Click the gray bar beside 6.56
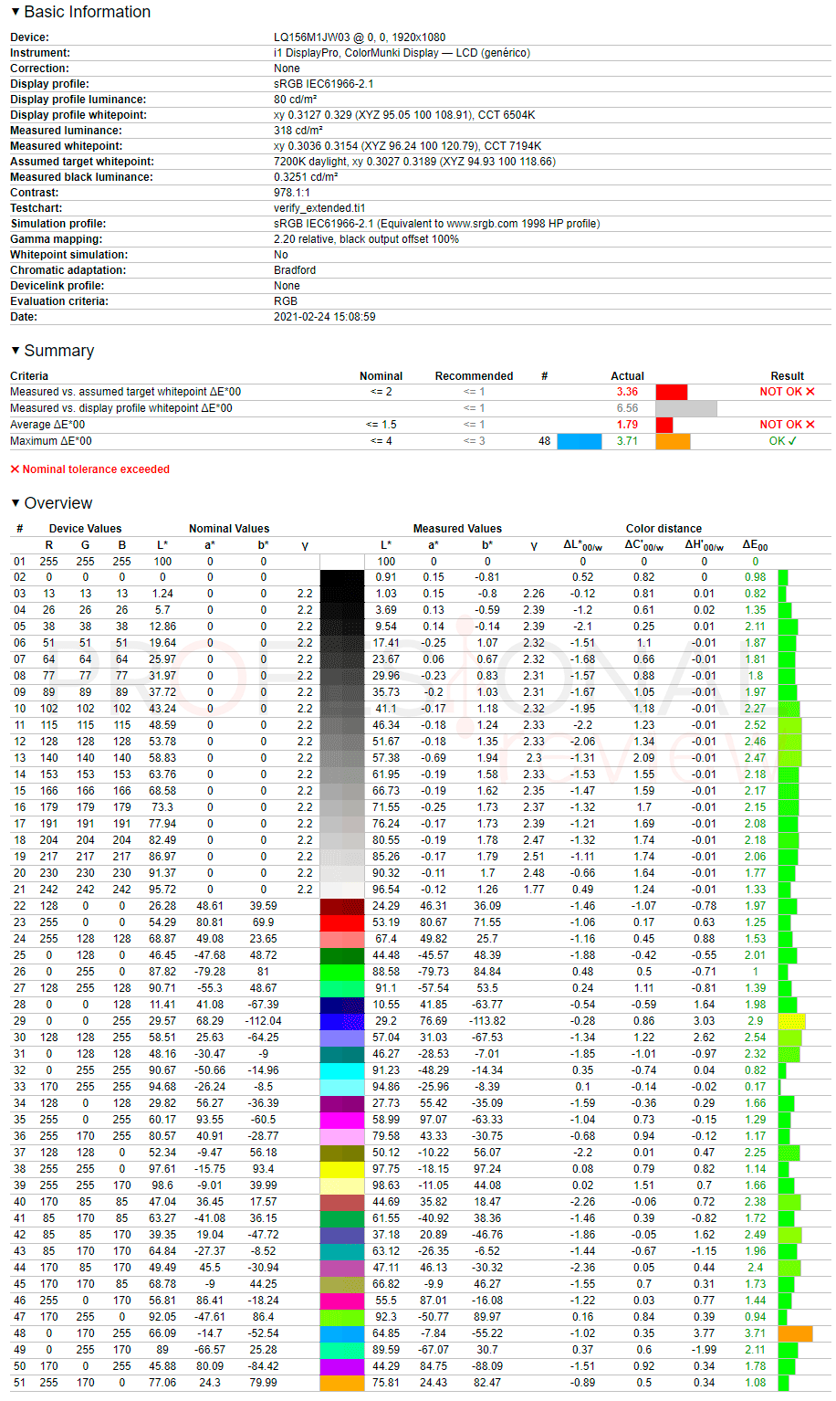The image size is (836, 1401). point(686,408)
